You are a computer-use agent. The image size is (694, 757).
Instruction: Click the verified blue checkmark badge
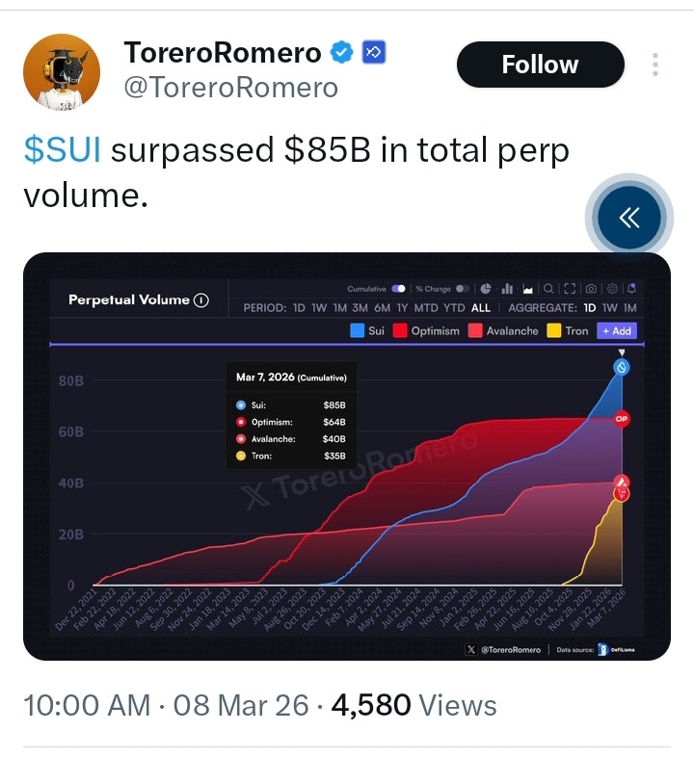342,53
